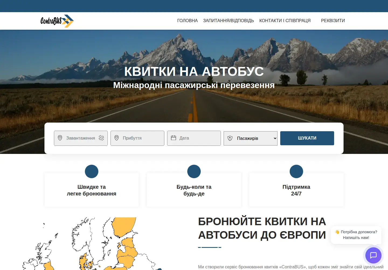Click the location pin icon in Прибуття
The height and width of the screenshot is (270, 388).
pos(116,138)
